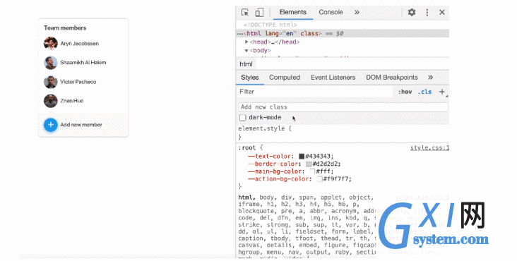Show more Styles pane tabs chevron
The height and width of the screenshot is (261, 517).
[x=430, y=78]
